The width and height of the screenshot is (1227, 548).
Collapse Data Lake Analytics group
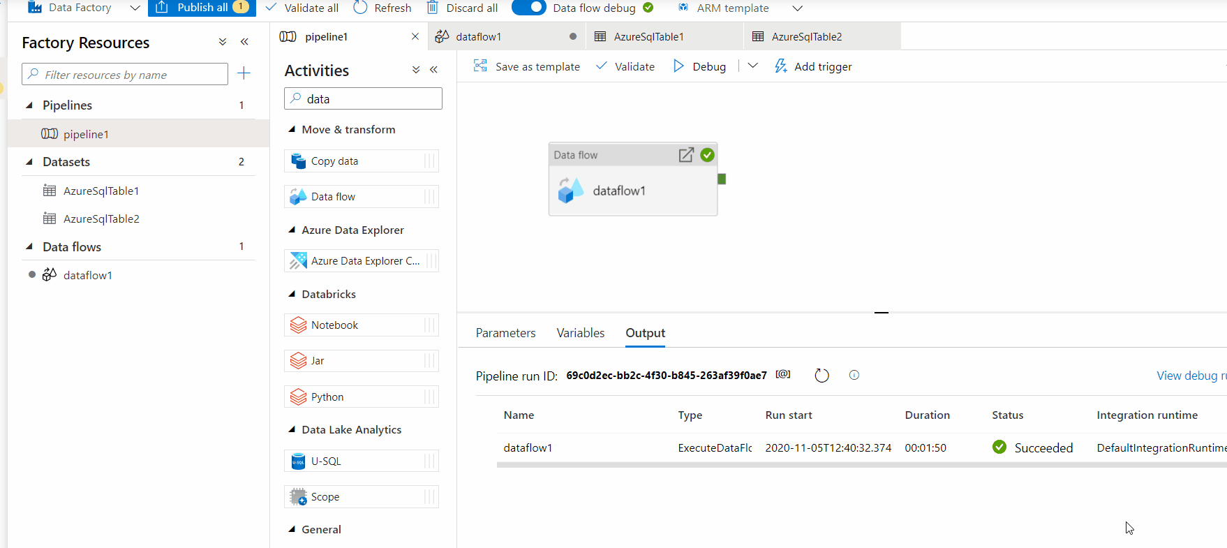(292, 430)
